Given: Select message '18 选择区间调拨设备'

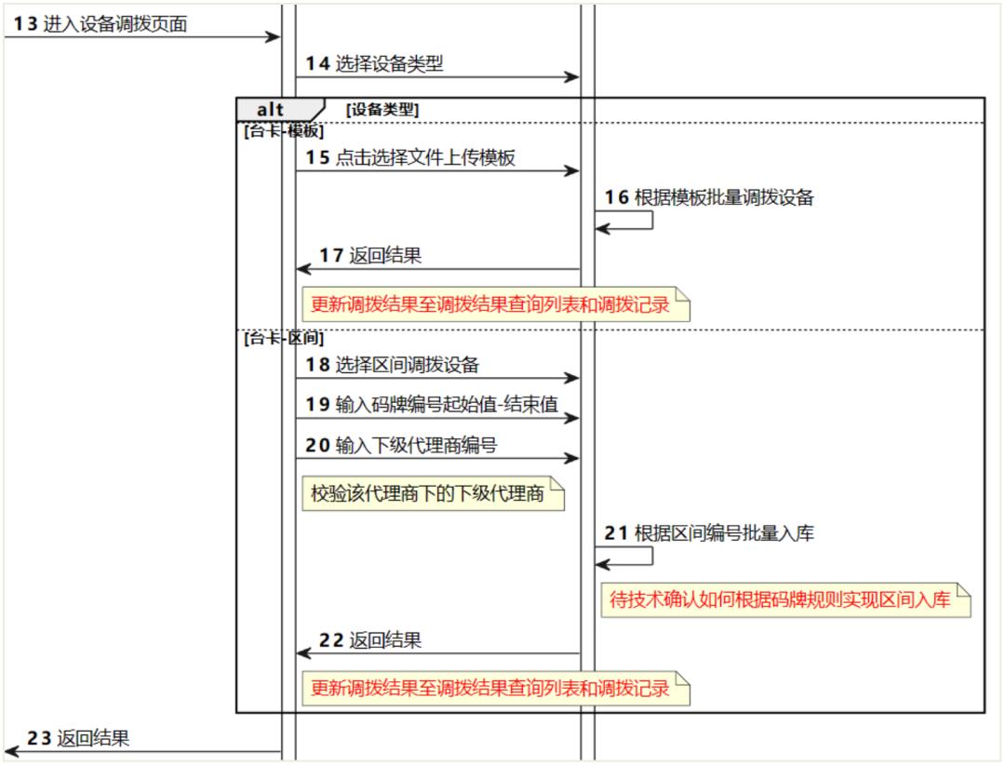Looking at the screenshot, I should (x=393, y=364).
